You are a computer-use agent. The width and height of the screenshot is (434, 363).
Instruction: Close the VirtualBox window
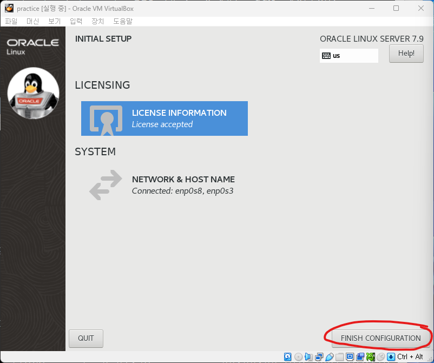pyautogui.click(x=420, y=8)
